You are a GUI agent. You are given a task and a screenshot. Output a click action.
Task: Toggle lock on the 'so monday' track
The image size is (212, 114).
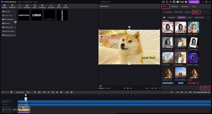tap(4, 104)
